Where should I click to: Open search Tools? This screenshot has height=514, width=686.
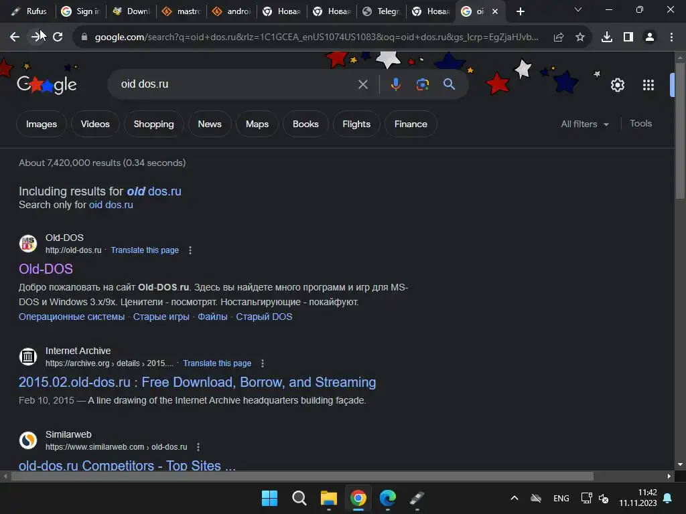tap(640, 124)
